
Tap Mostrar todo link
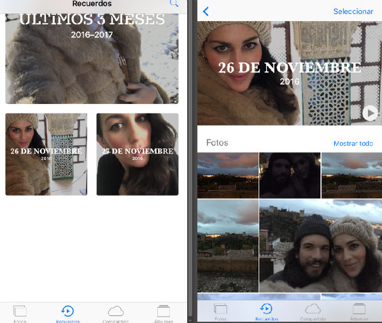[353, 143]
